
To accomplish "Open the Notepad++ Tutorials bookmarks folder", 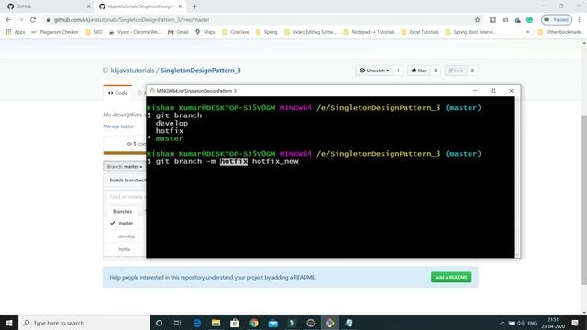I will pos(369,32).
